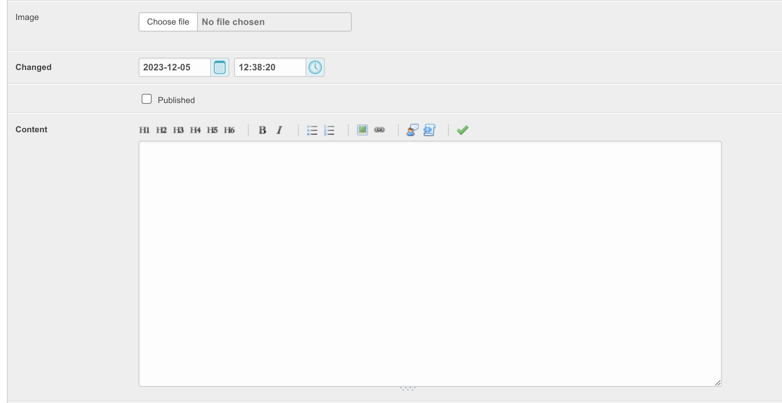Toggle italic formatting
Screen dimensions: 782x403
[279, 130]
